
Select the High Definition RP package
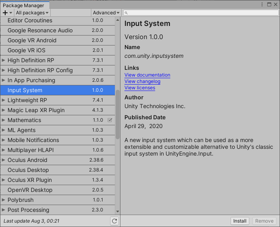click(58, 60)
